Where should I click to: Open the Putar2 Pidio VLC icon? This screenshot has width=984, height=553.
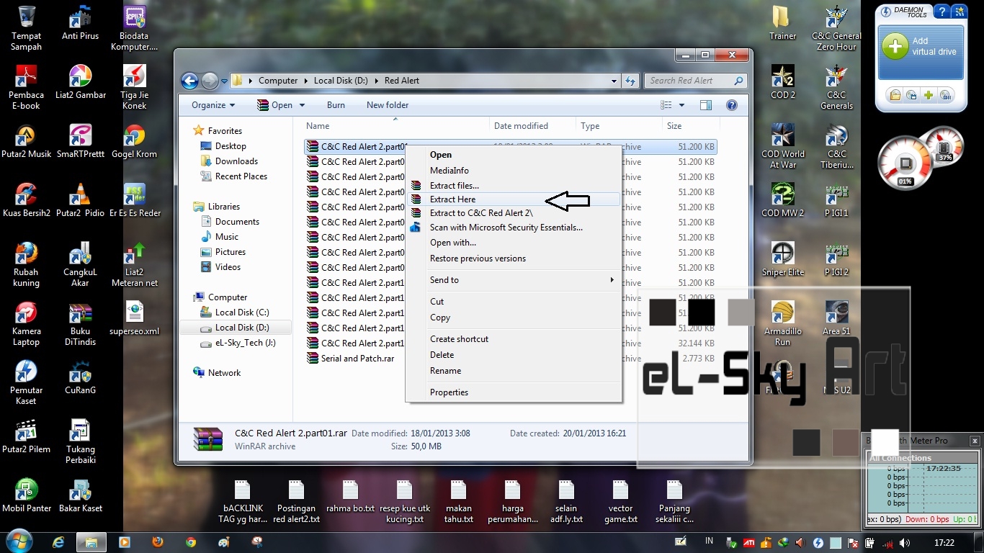coord(80,199)
